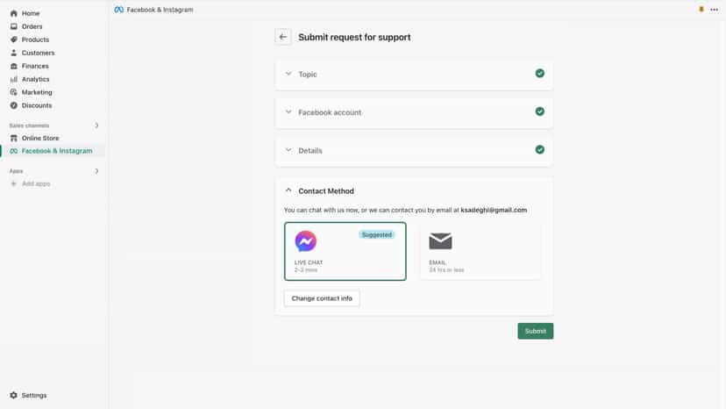Select Live Chat contact option
Screen dimensions: 726x409
point(345,251)
